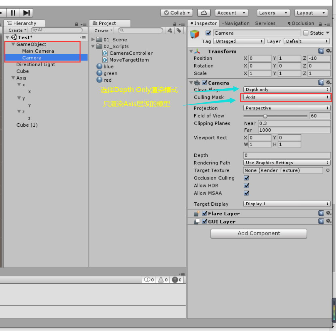Pick Target Texture with object selector
The width and height of the screenshot is (336, 331).
[328, 170]
